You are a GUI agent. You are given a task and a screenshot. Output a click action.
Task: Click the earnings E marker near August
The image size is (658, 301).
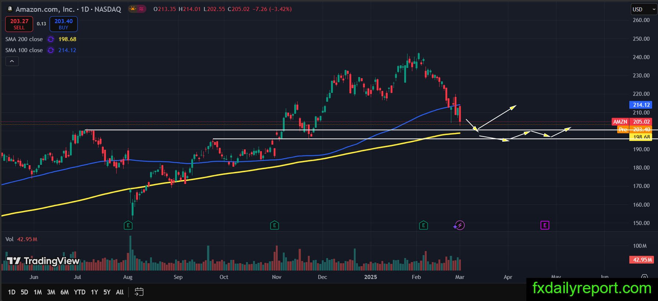pyautogui.click(x=128, y=225)
